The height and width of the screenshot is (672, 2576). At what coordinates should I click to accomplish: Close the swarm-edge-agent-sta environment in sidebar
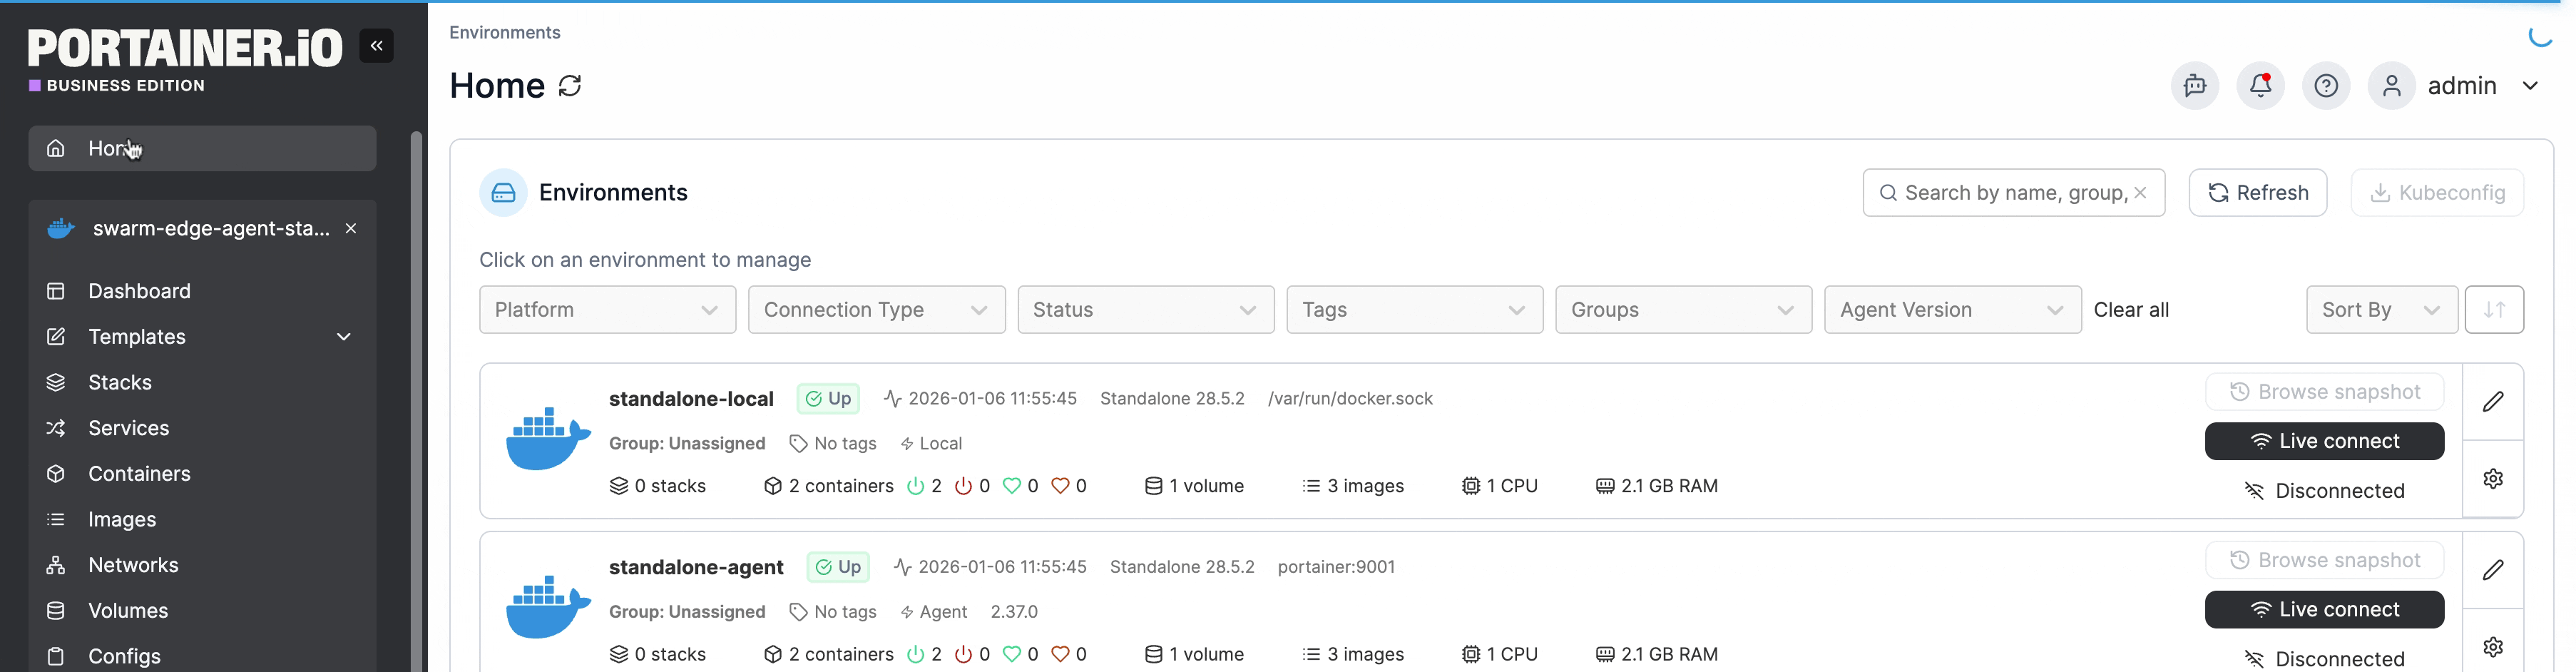[351, 229]
